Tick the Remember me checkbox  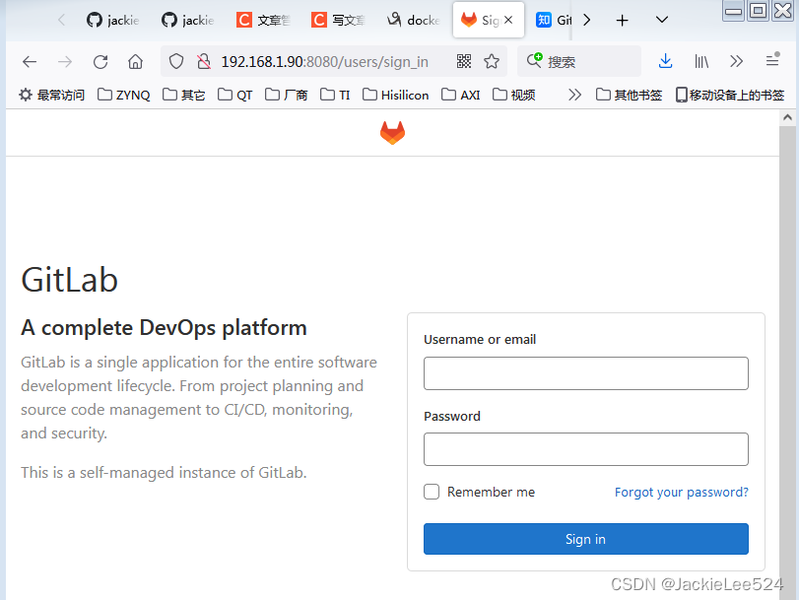point(432,492)
